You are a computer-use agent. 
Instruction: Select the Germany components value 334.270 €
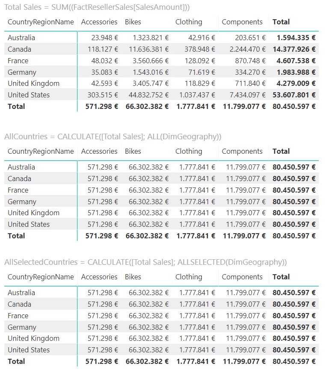(x=250, y=72)
